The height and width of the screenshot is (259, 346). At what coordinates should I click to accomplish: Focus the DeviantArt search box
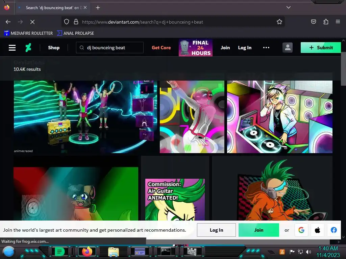110,48
